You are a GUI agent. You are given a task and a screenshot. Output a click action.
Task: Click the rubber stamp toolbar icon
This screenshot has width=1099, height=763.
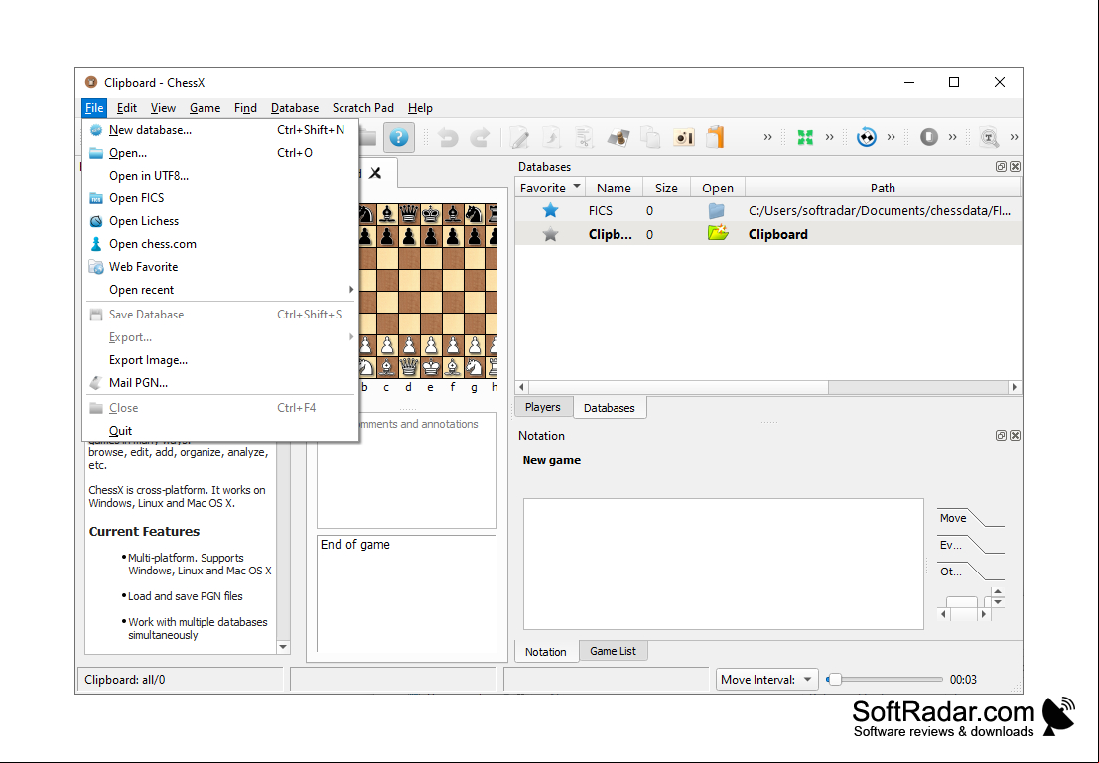618,137
